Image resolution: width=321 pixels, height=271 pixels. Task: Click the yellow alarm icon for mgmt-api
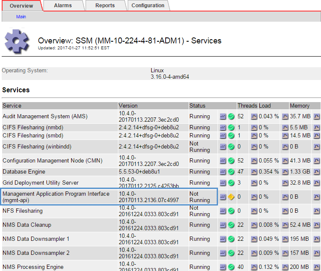[x=231, y=197]
